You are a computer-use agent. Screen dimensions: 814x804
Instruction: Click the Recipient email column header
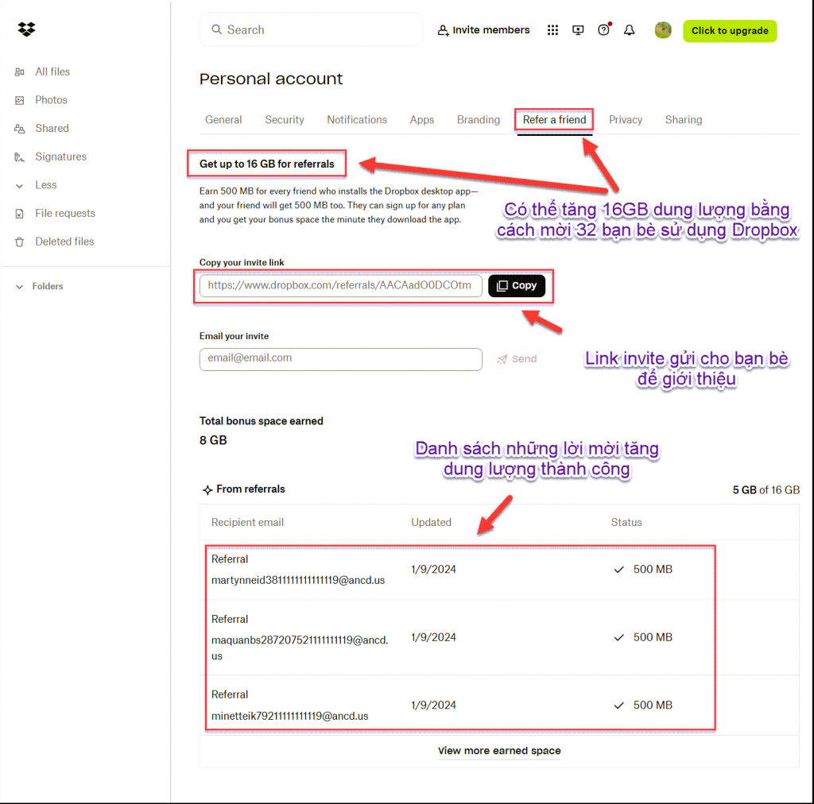coord(247,522)
